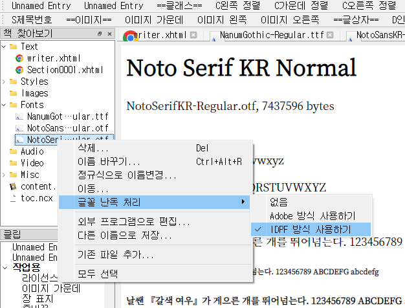Click the first Unnamed Entry in the top toolbar
The image size is (405, 308).
pos(41,6)
